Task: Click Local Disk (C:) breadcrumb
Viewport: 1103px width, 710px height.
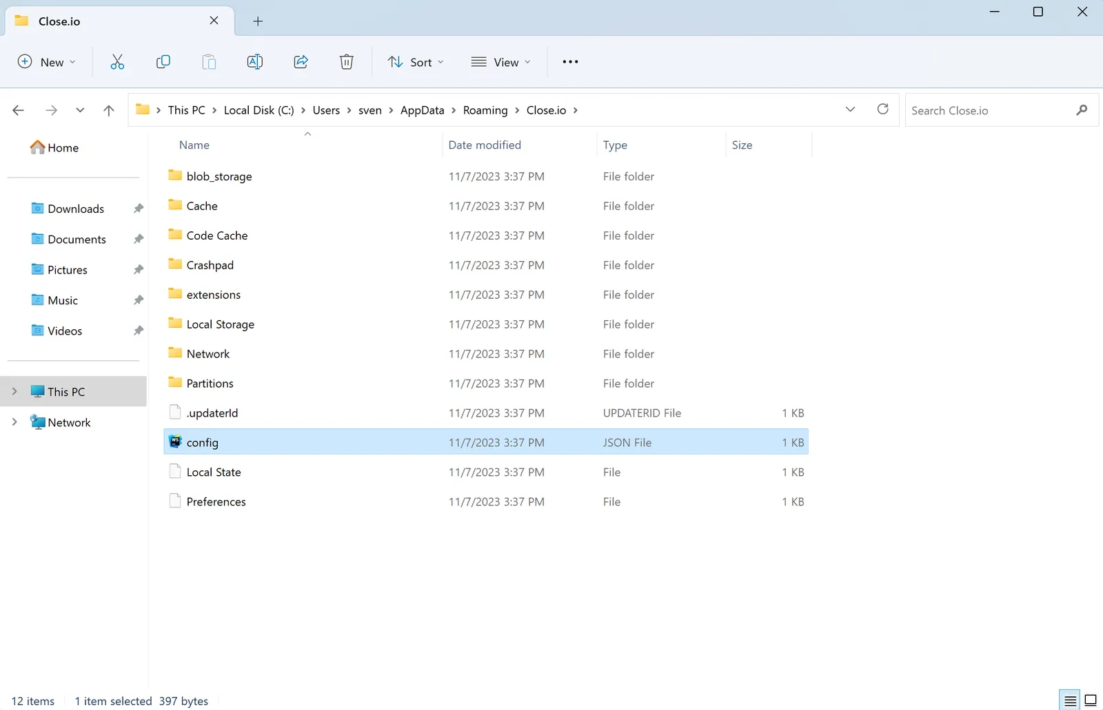Action: point(259,110)
